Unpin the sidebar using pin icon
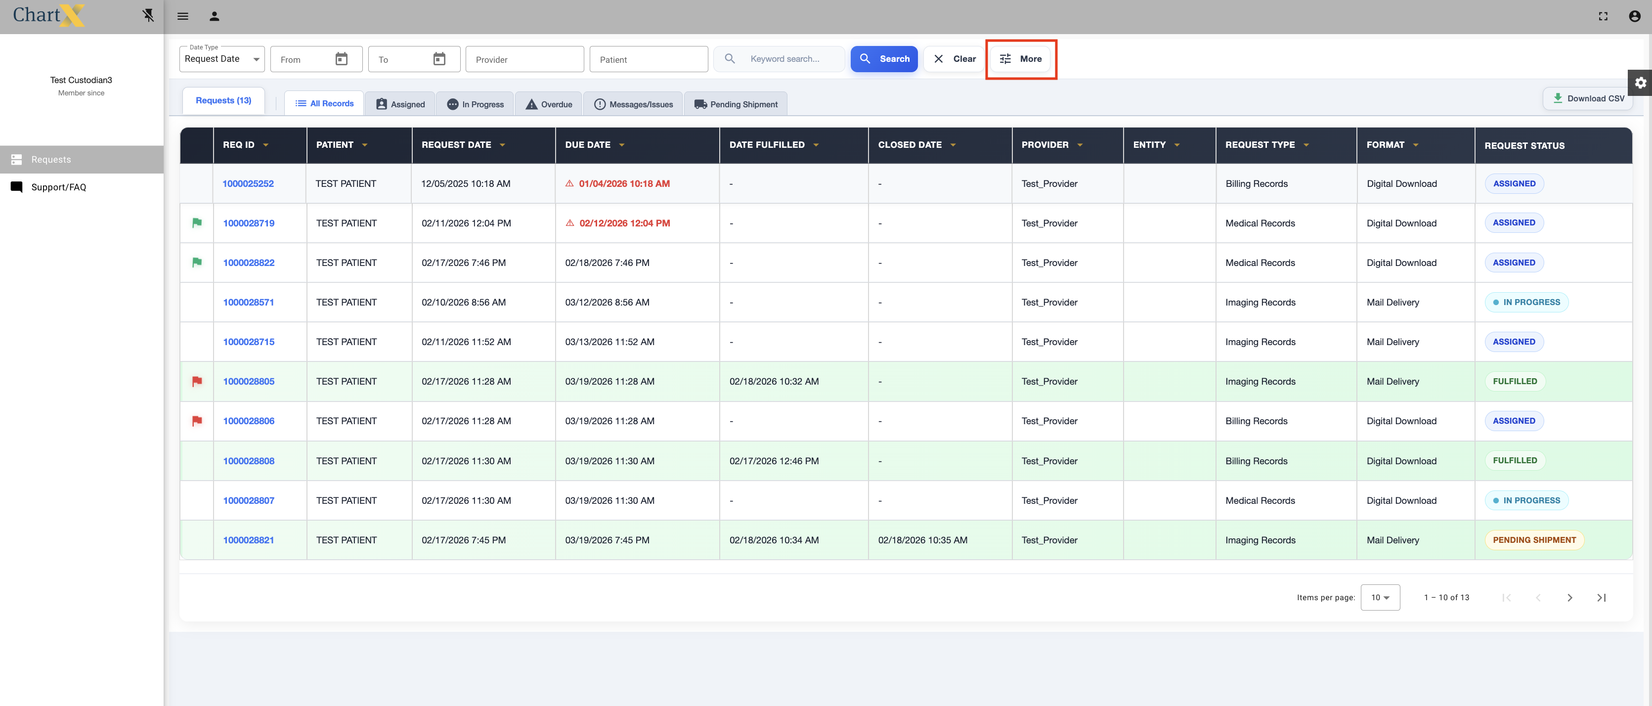Image resolution: width=1652 pixels, height=706 pixels. (x=148, y=15)
